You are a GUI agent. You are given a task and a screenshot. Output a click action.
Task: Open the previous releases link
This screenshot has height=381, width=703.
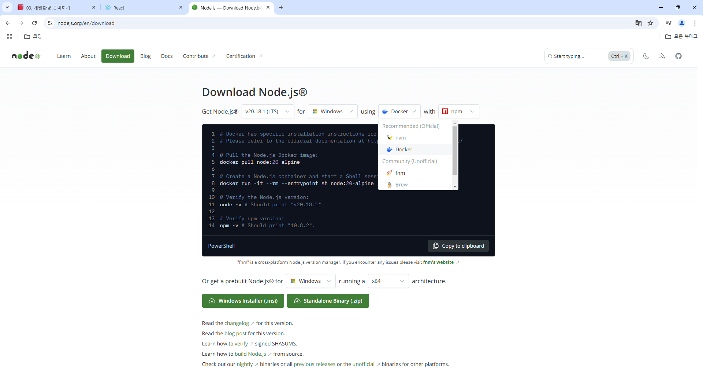(315, 364)
